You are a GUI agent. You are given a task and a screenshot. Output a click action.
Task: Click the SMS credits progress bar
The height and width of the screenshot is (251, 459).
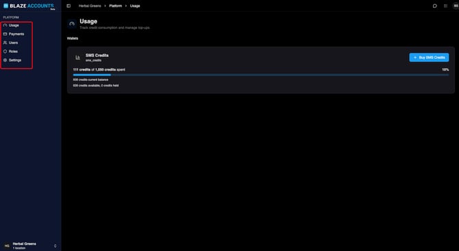click(x=261, y=75)
